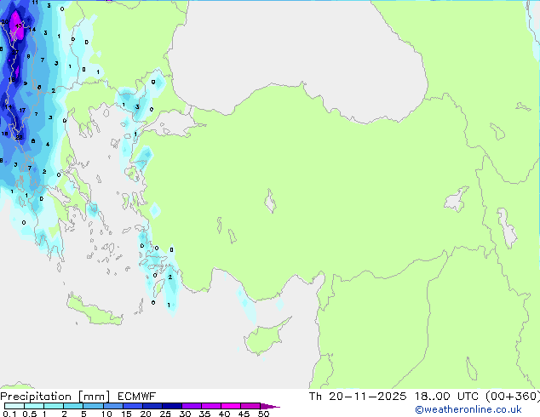Select the legend swatch between 2 and 5

(73, 406)
